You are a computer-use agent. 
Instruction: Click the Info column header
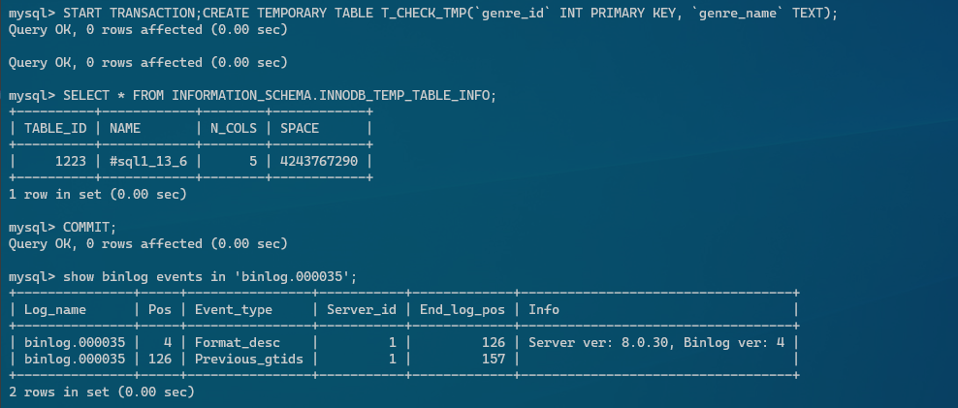pyautogui.click(x=544, y=310)
